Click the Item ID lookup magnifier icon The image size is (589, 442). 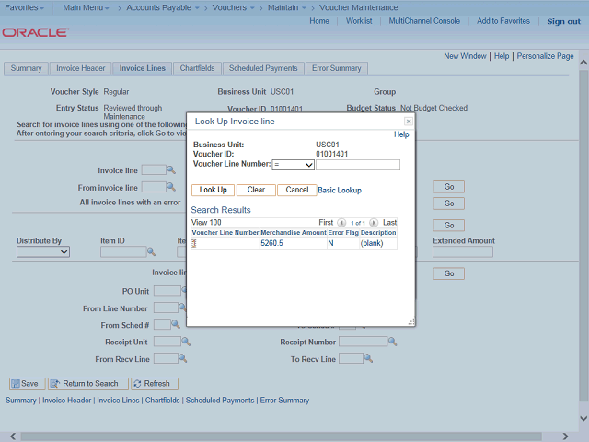152,251
